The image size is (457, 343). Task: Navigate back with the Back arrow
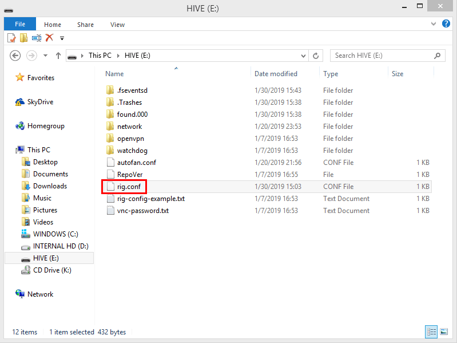pyautogui.click(x=15, y=56)
